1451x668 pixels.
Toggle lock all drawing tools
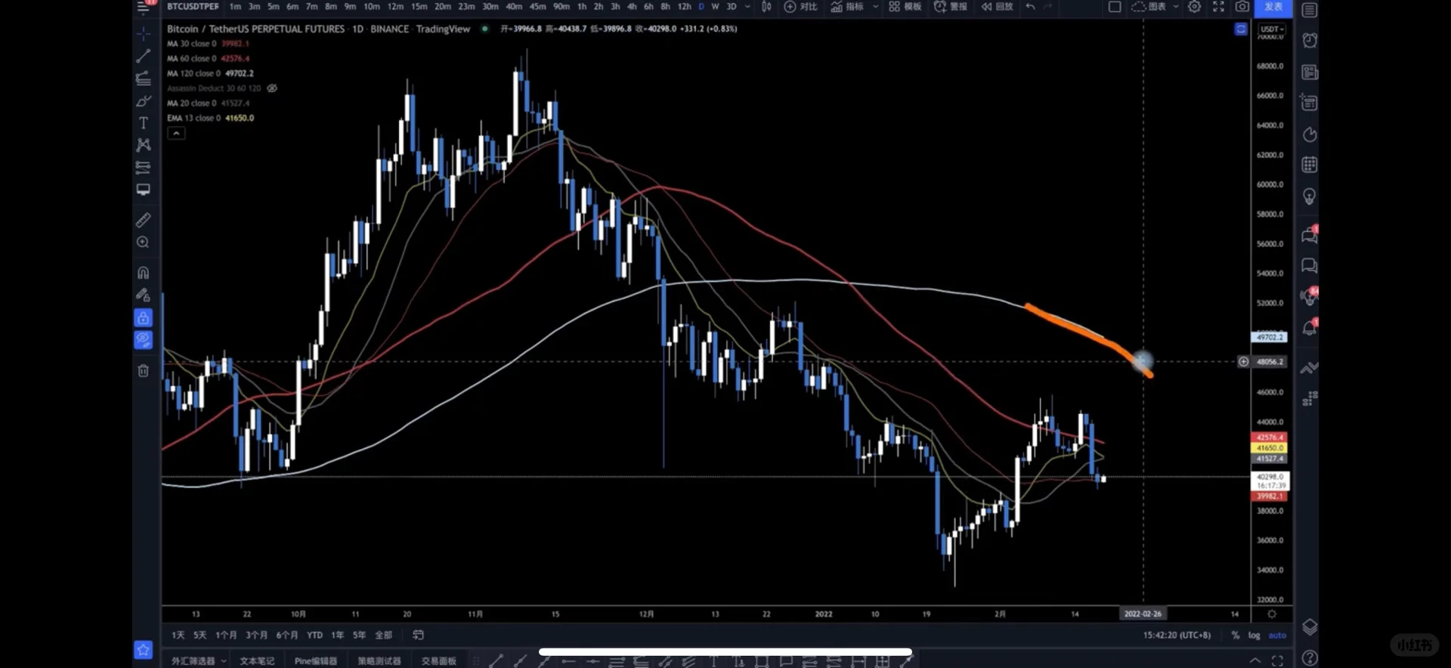143,317
